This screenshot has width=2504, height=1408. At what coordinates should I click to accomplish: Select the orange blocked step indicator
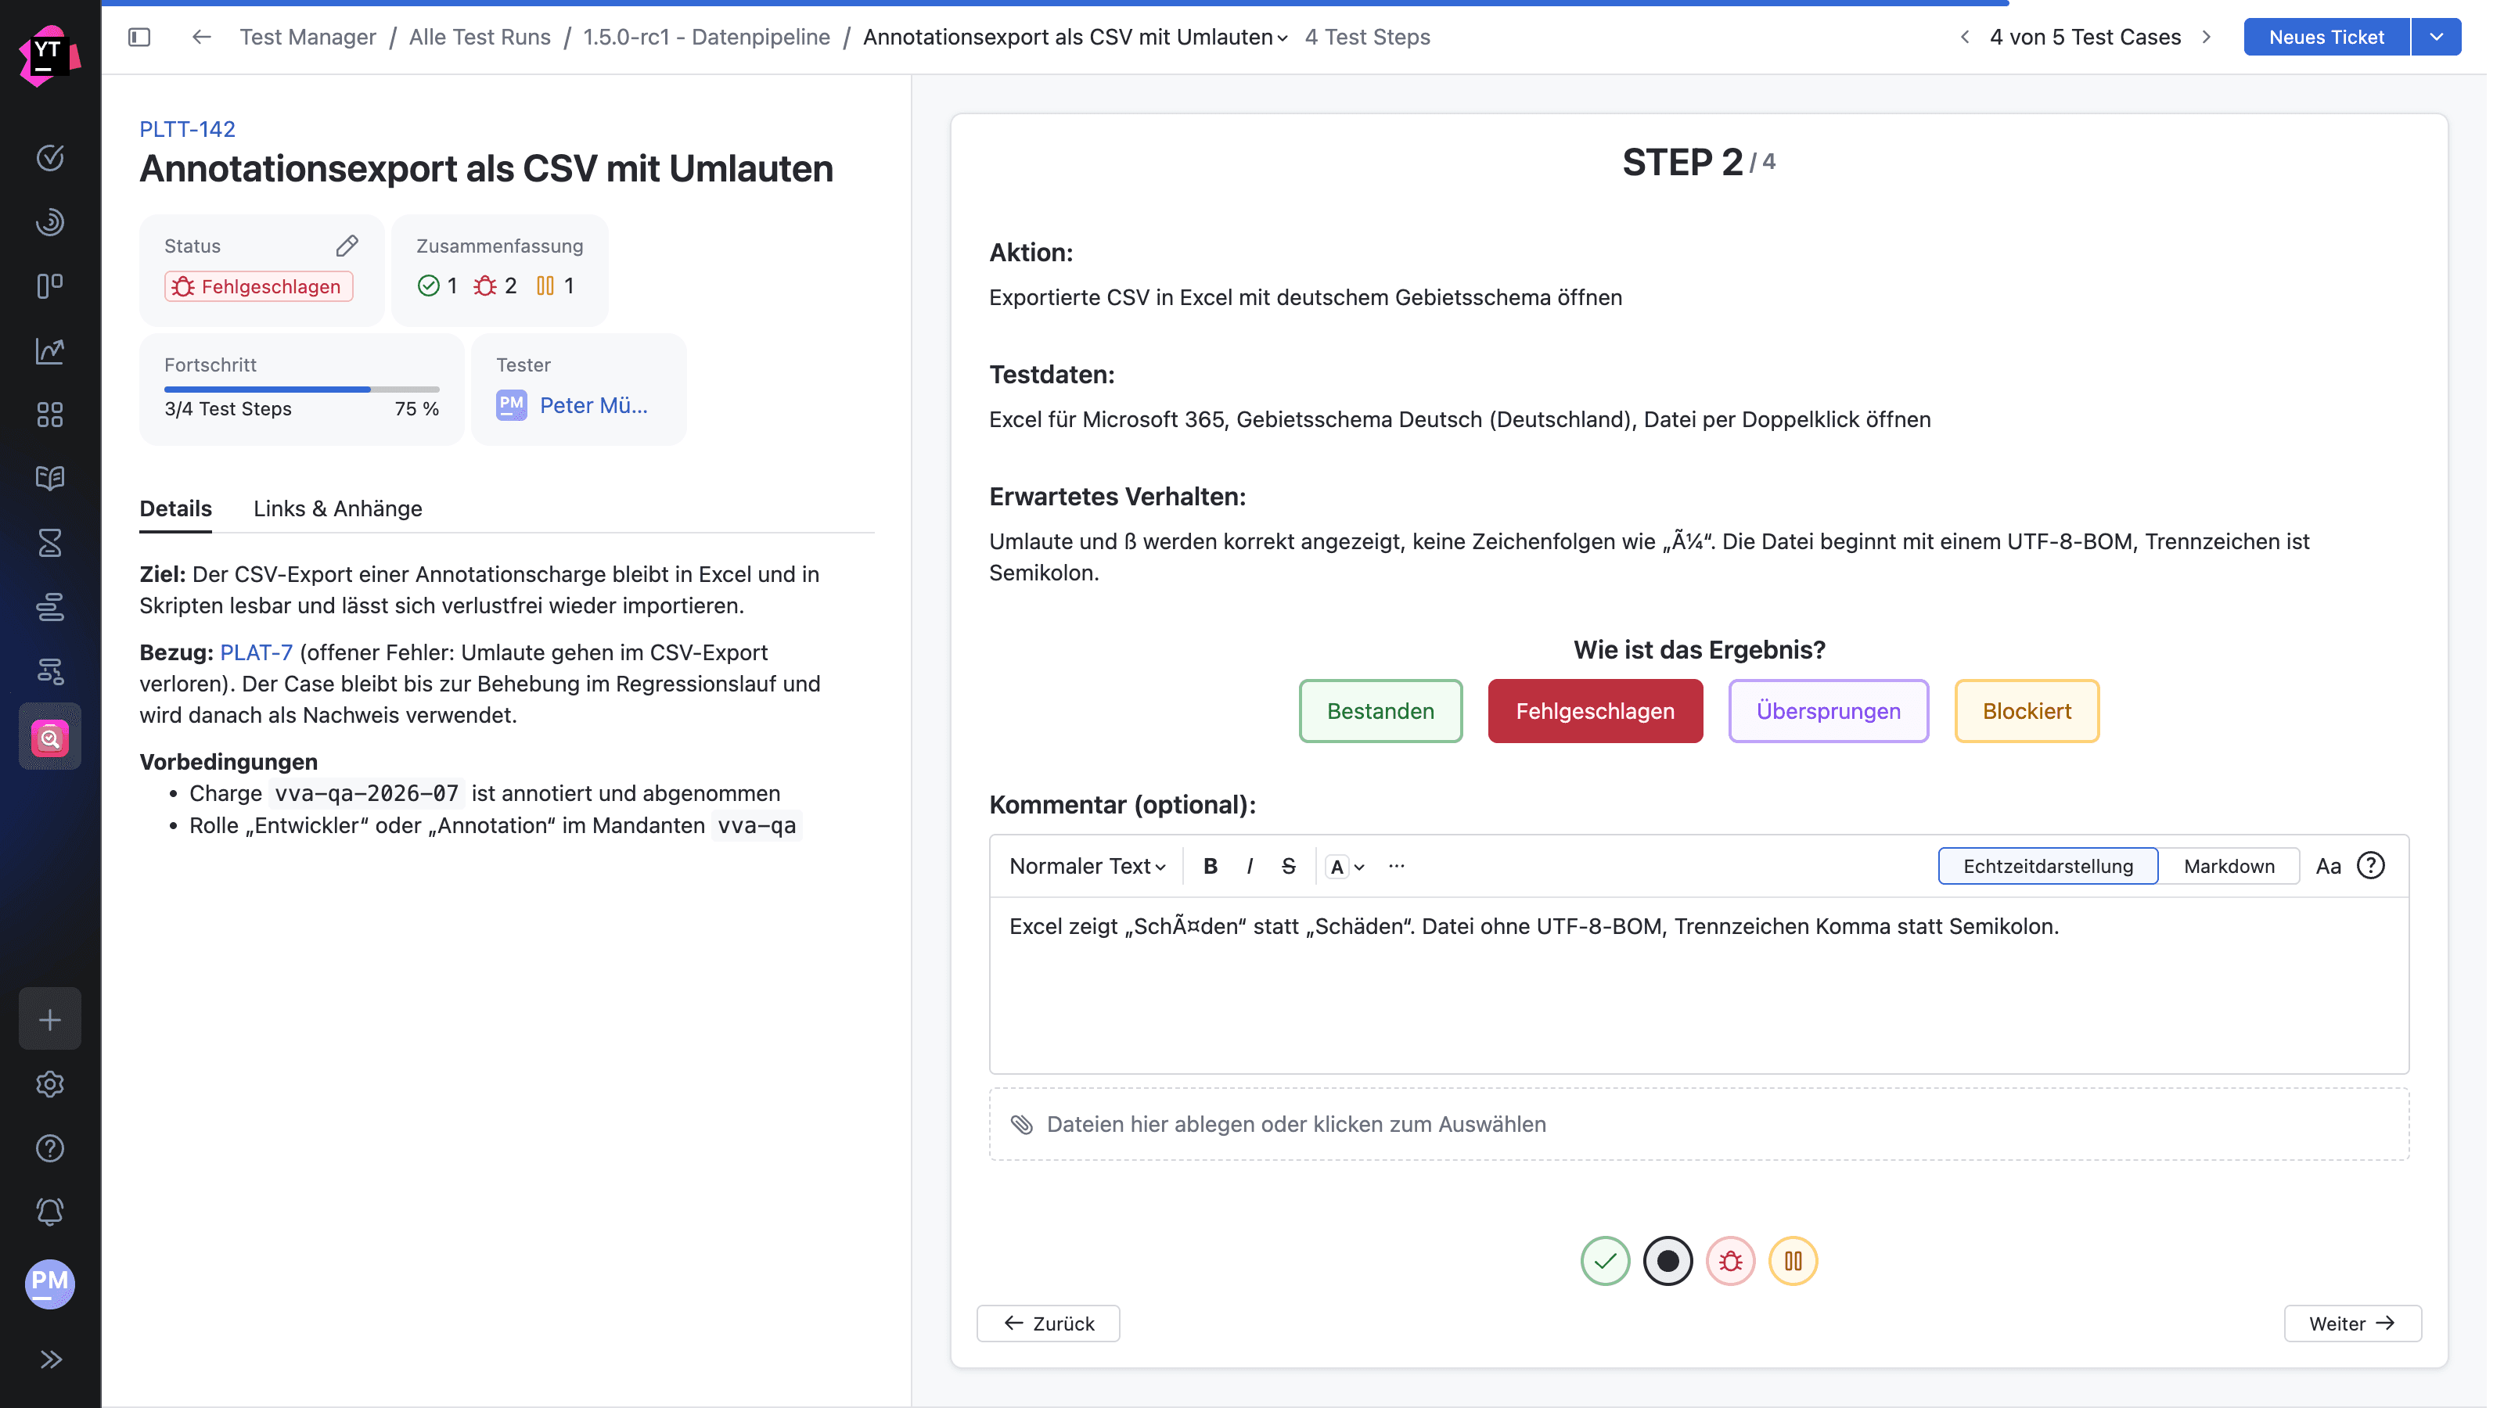pos(1793,1261)
